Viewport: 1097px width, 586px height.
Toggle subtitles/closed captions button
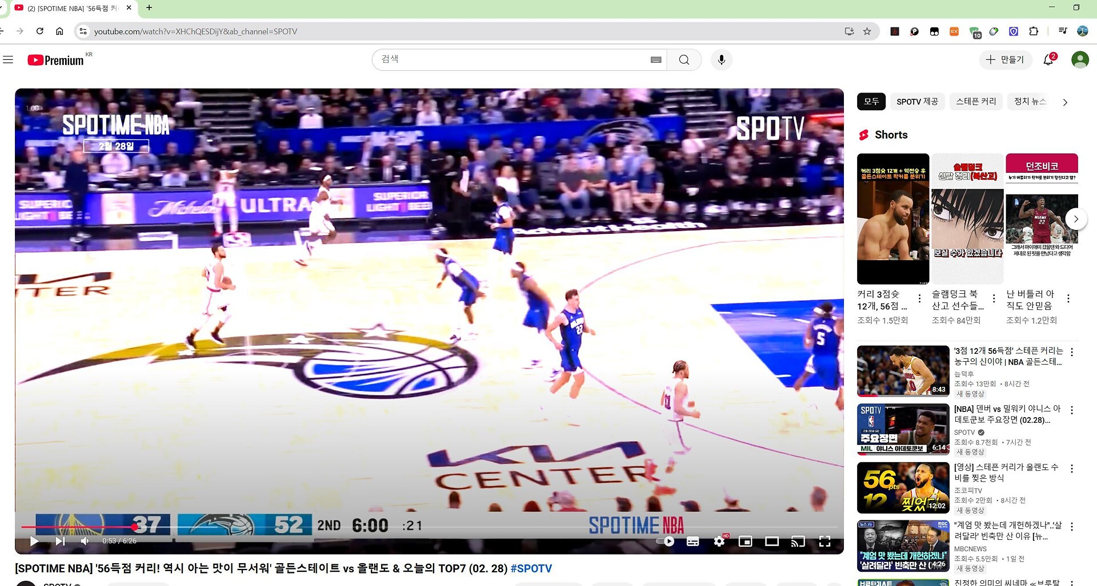[x=692, y=541]
